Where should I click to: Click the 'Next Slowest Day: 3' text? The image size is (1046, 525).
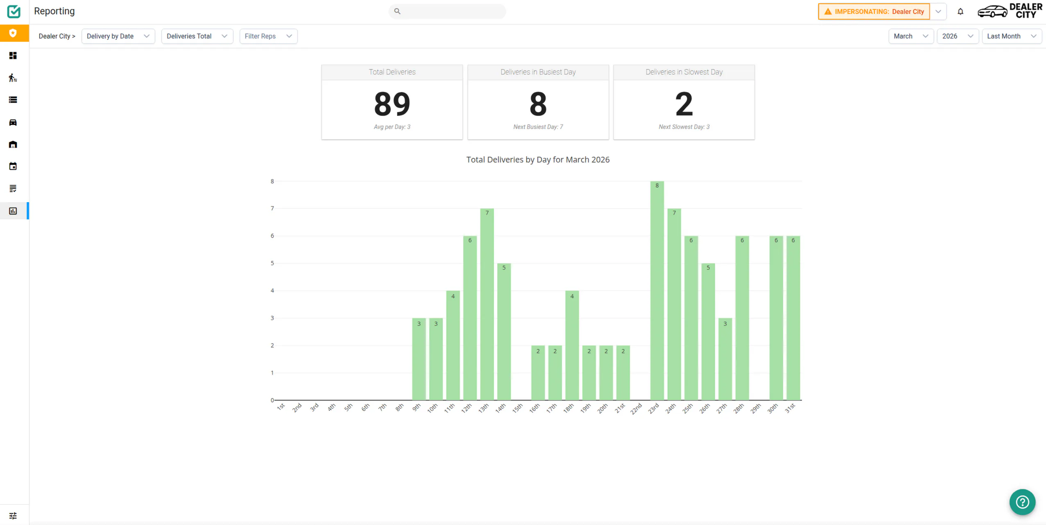[x=684, y=127]
